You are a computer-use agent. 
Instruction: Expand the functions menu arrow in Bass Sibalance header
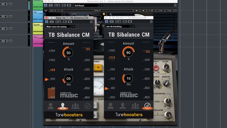91,22
